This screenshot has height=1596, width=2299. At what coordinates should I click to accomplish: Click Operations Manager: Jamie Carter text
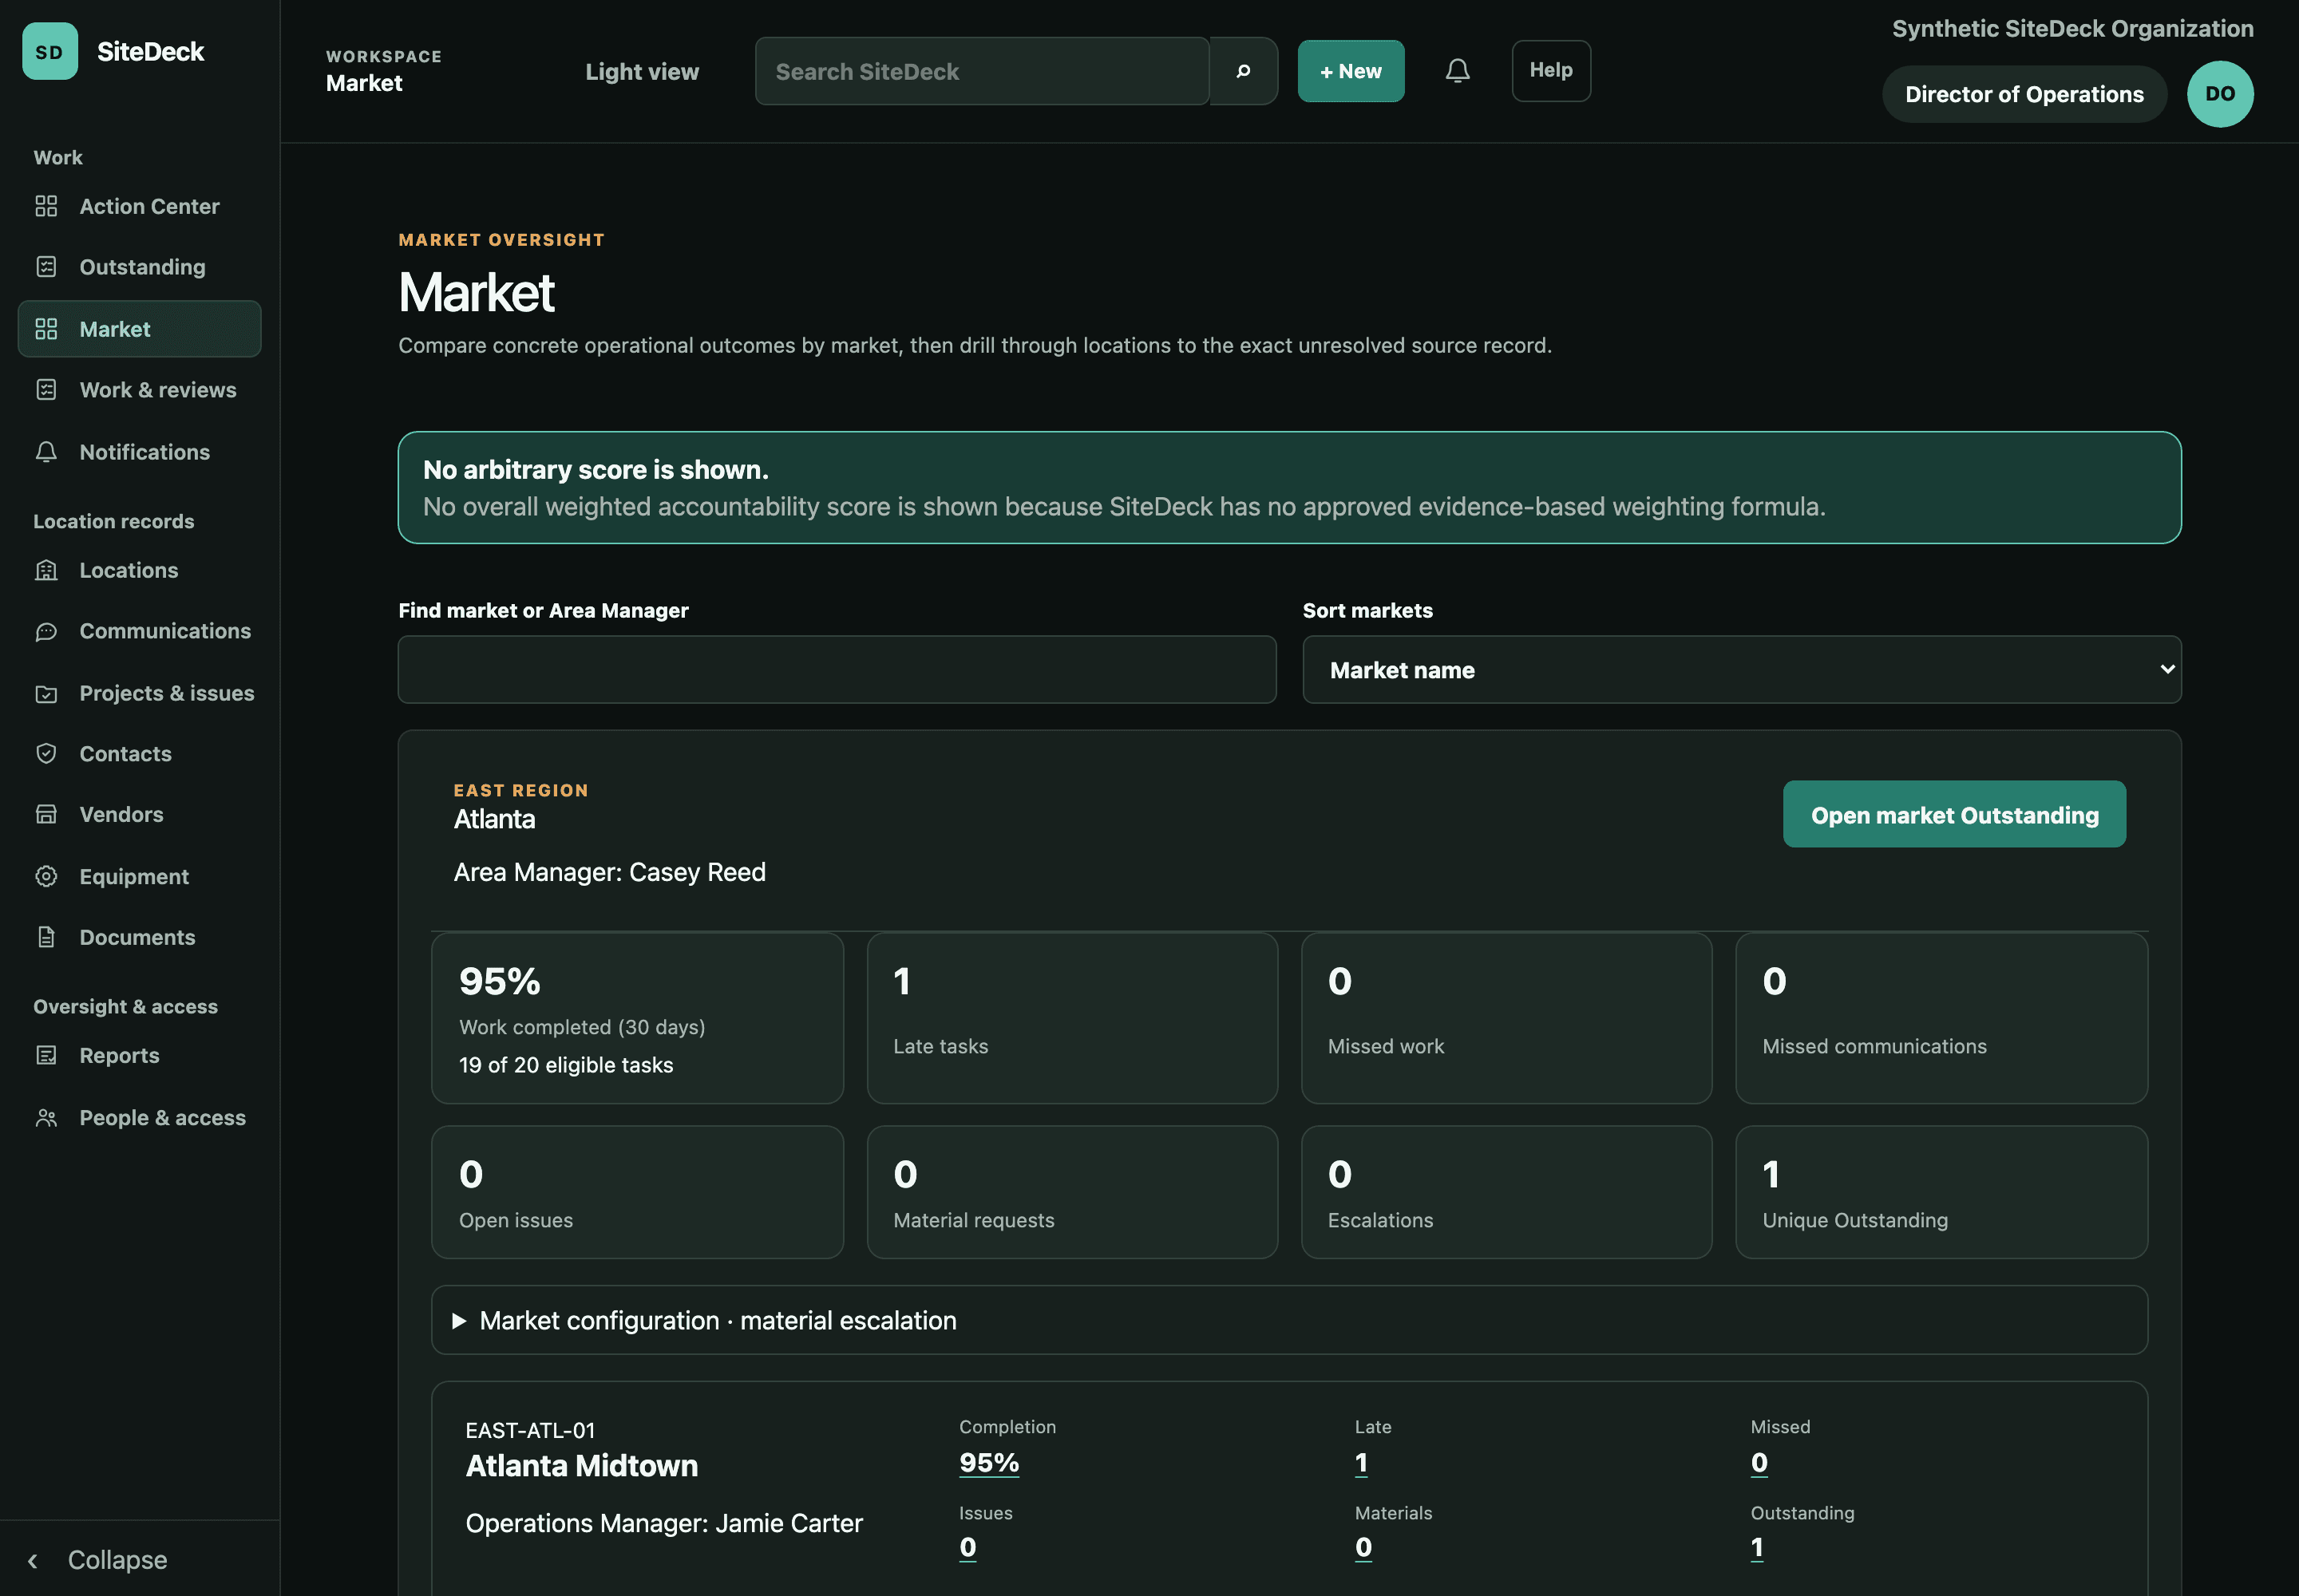663,1523
